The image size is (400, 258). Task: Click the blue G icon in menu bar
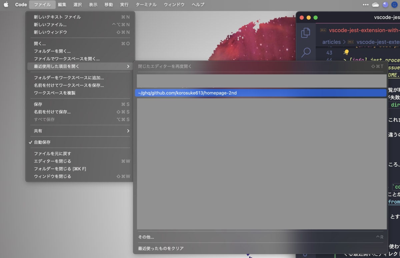(394, 5)
